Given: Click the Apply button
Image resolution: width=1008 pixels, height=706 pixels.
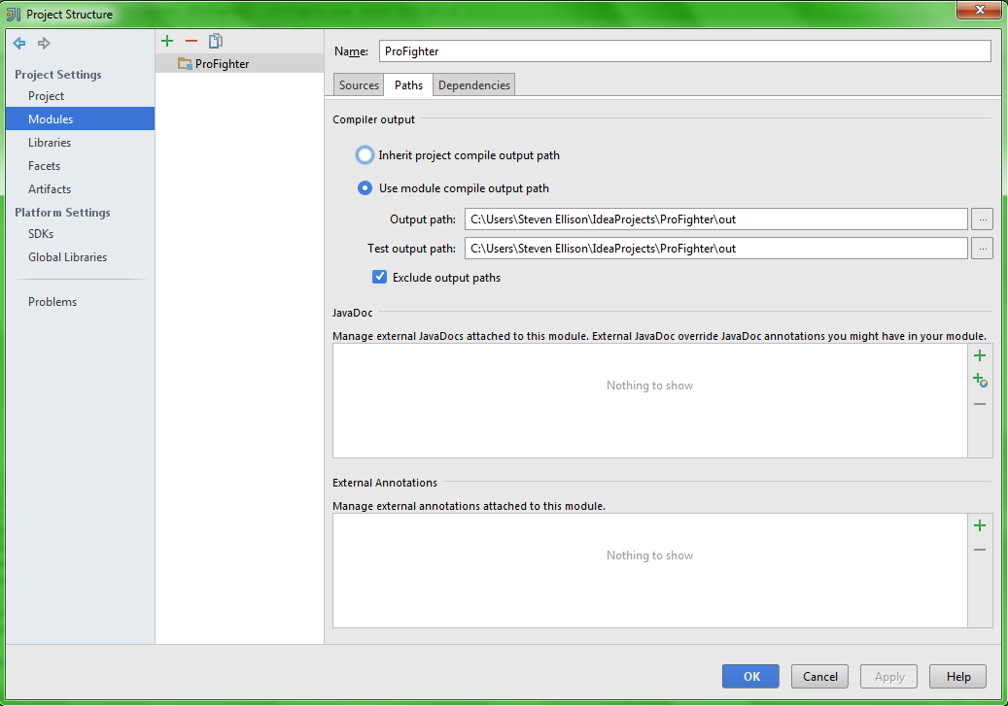Looking at the screenshot, I should [x=889, y=677].
